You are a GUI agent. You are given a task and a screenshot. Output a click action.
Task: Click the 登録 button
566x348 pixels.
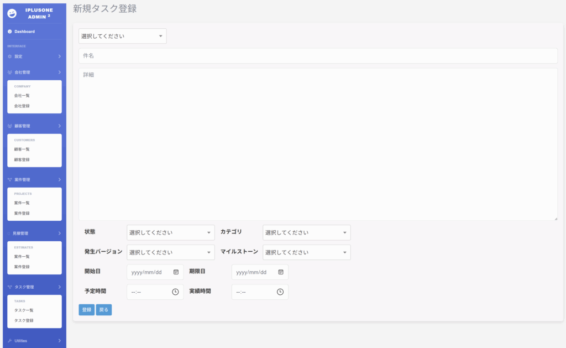(x=87, y=310)
